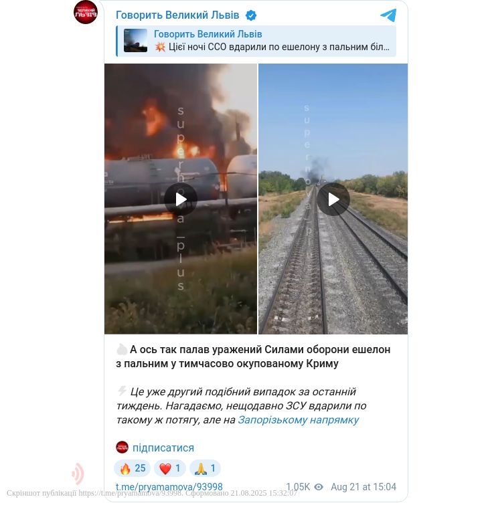Click the red sound-wave watermark icon

click(78, 474)
